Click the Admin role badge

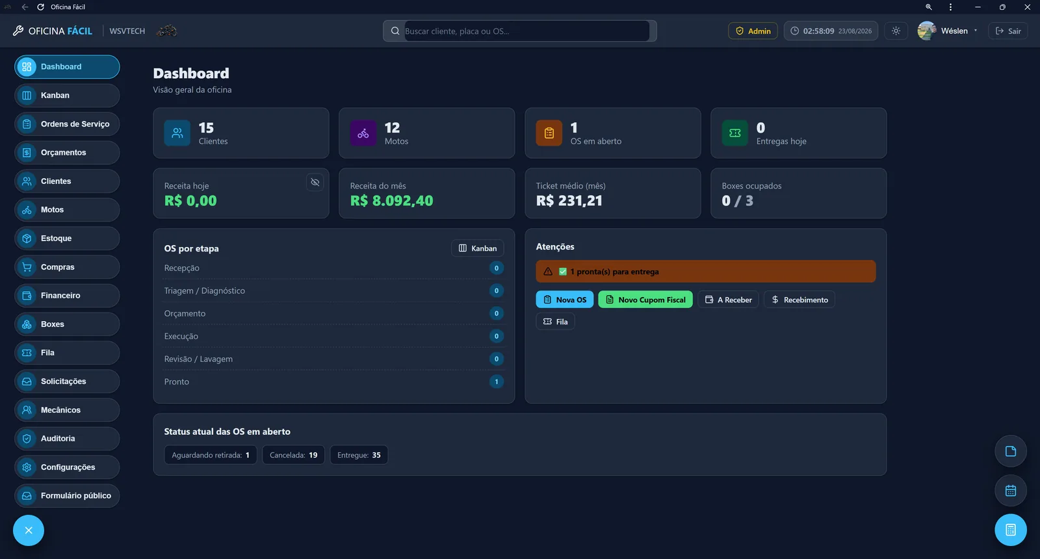(753, 31)
